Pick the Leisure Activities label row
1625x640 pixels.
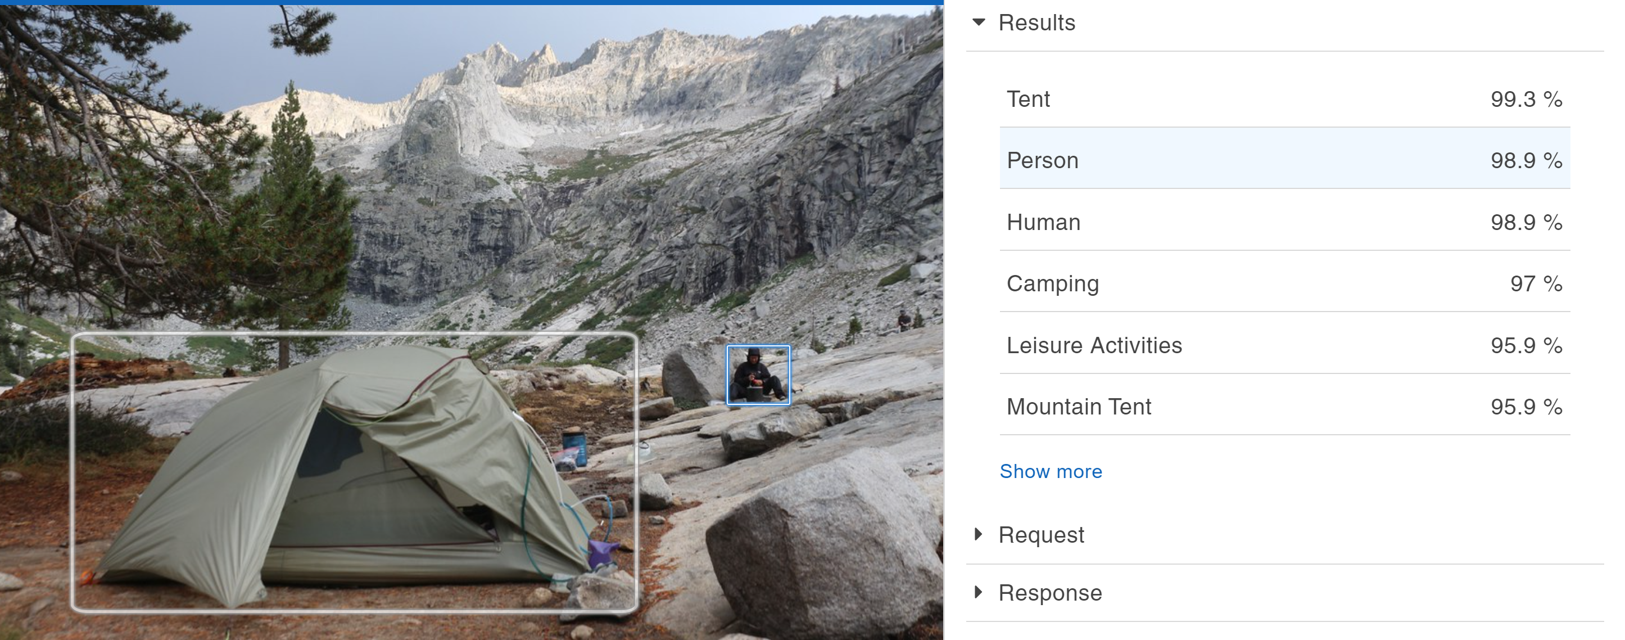(1284, 345)
